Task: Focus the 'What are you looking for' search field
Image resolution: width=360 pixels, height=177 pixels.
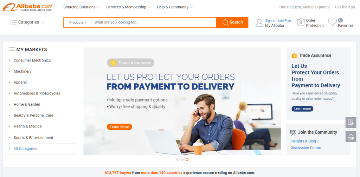Action: point(154,22)
